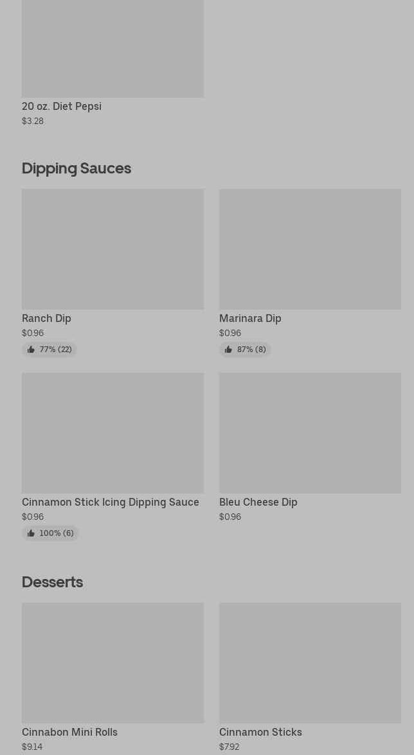The width and height of the screenshot is (414, 755).
Task: Click the 100% (6) rating badge
Action: click(51, 533)
